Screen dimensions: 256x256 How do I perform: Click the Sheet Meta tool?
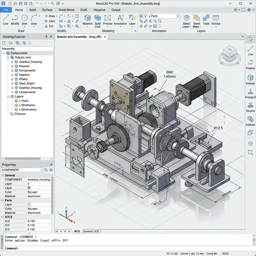[196, 21]
